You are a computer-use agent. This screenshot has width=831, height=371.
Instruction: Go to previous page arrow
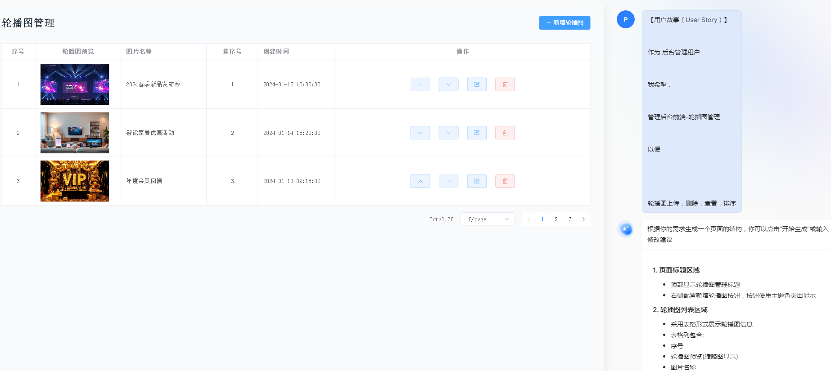(x=528, y=219)
